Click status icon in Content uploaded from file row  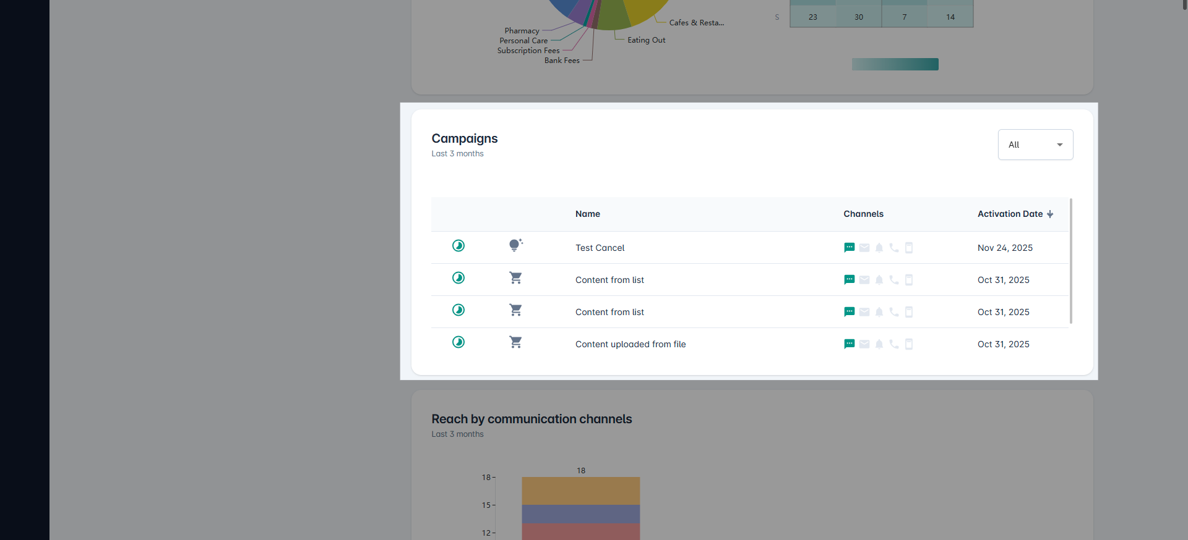tap(458, 342)
